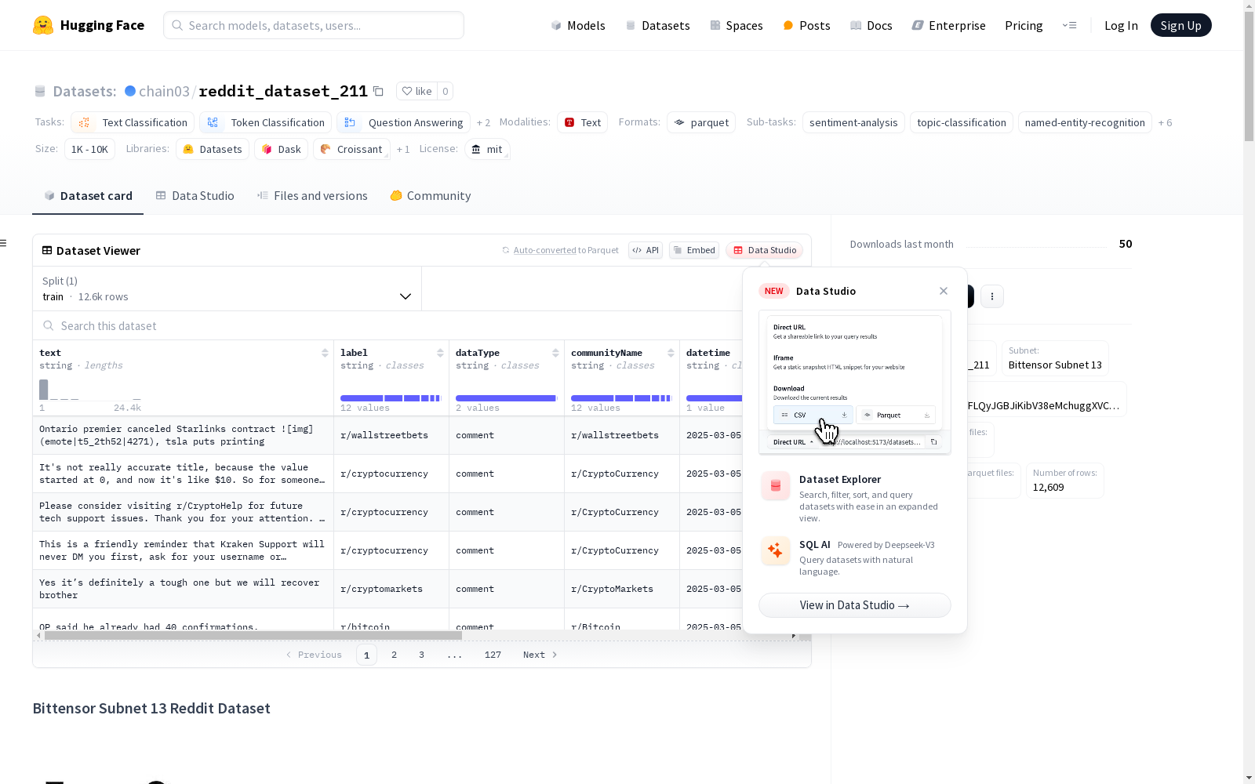
Task: Expand the Split train dropdown
Action: pyautogui.click(x=227, y=289)
